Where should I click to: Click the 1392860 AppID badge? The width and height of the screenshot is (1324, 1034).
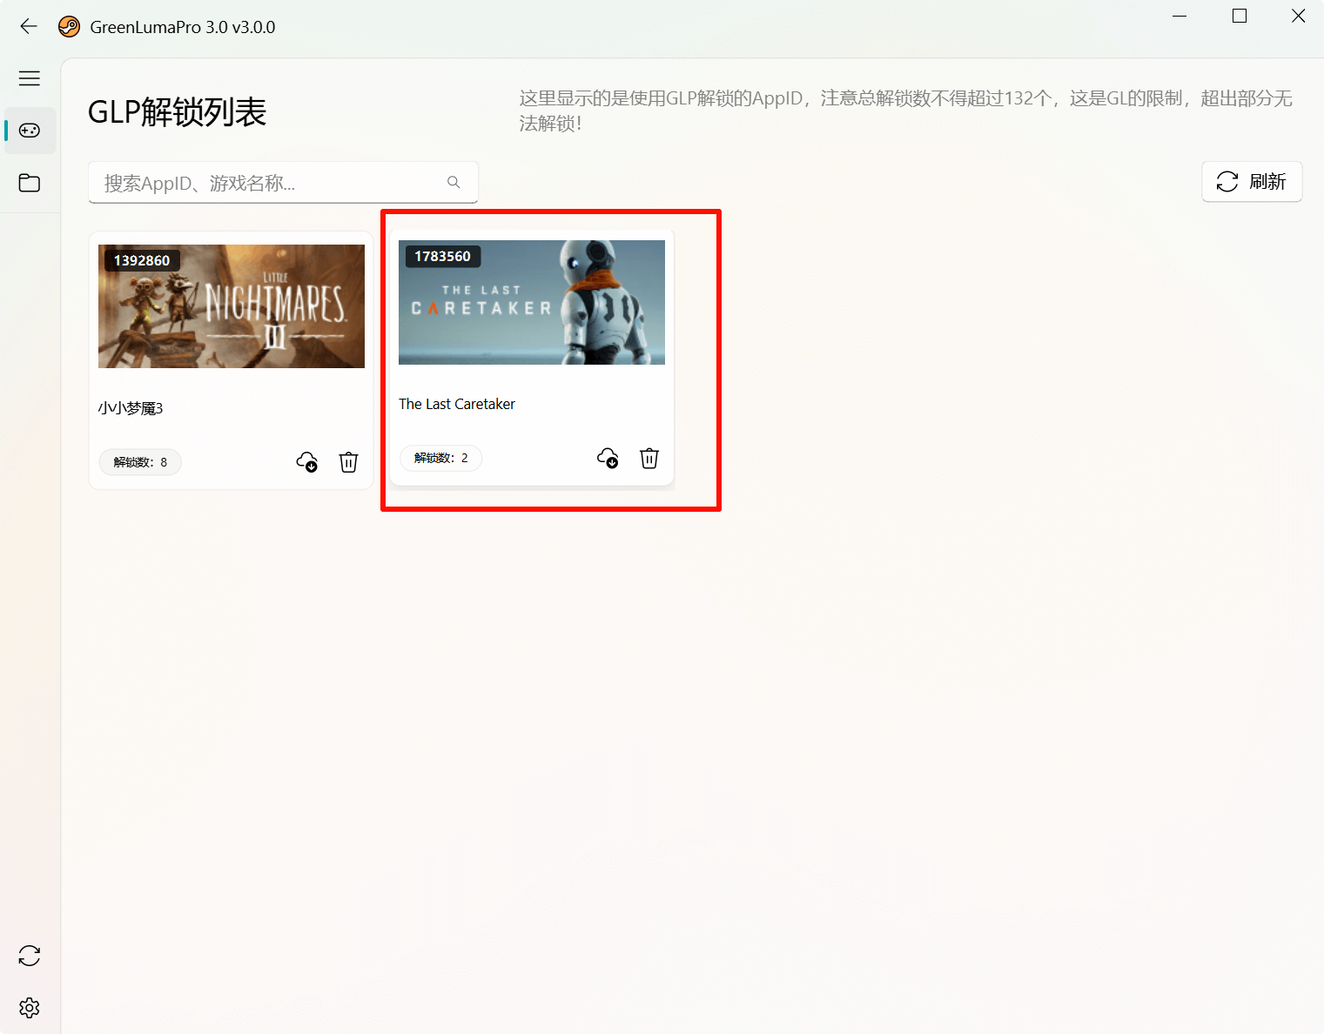pos(142,260)
